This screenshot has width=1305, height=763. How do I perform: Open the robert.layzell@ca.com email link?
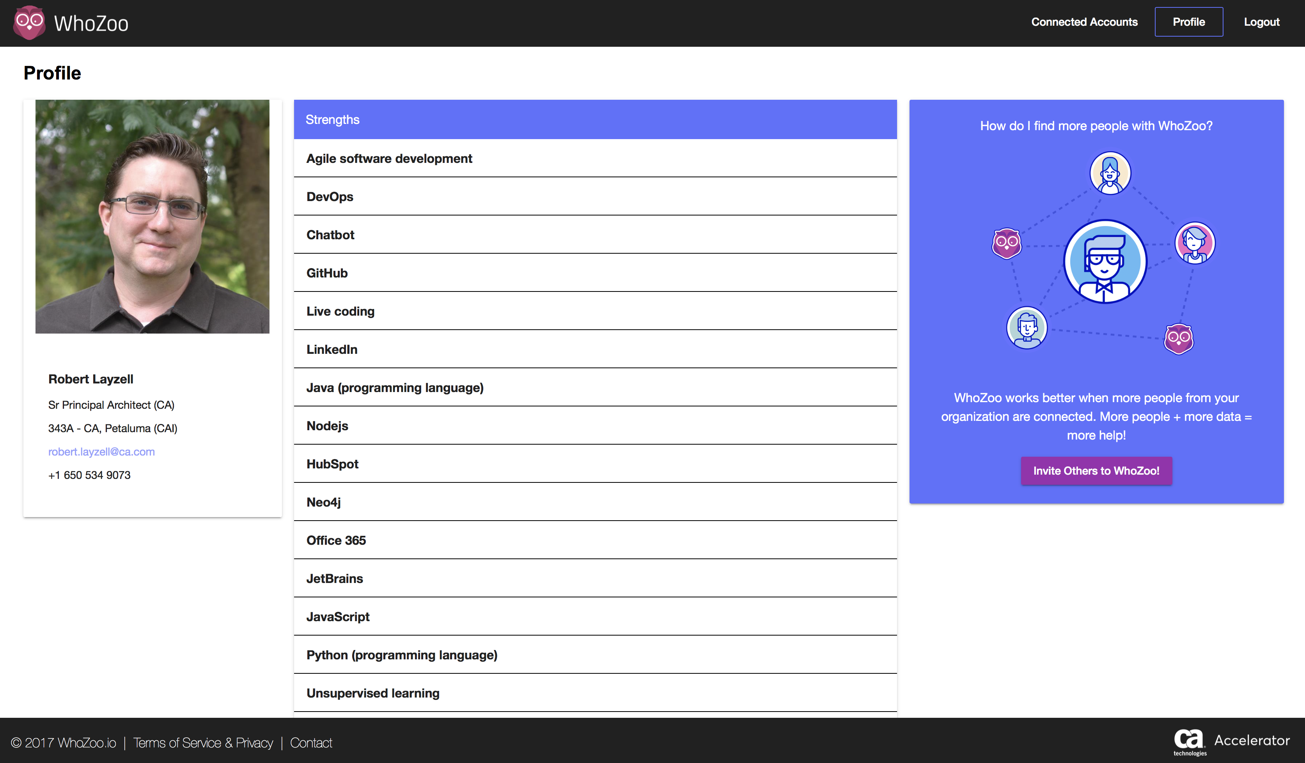click(x=101, y=452)
